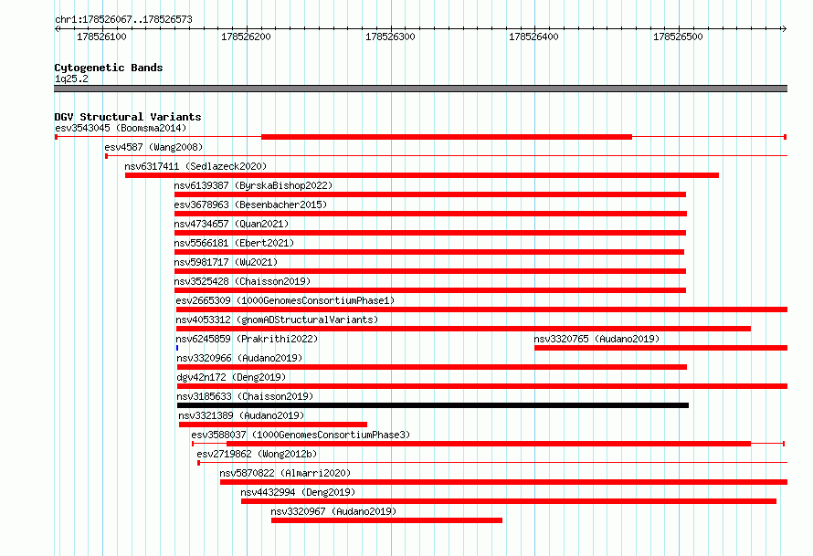Select nsv3320967 (Audano2019) variant label

click(x=333, y=511)
